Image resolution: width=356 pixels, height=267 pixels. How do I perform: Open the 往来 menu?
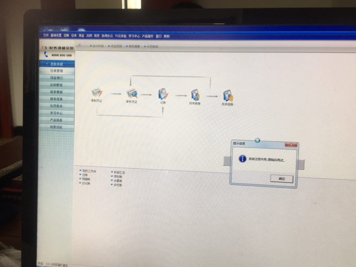pos(74,35)
